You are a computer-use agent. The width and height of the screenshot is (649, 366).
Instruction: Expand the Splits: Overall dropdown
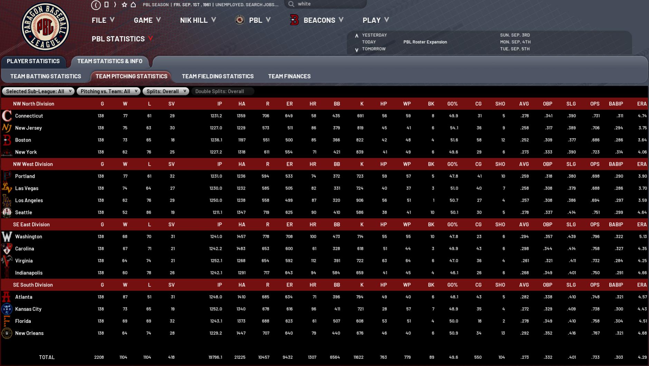pyautogui.click(x=166, y=91)
